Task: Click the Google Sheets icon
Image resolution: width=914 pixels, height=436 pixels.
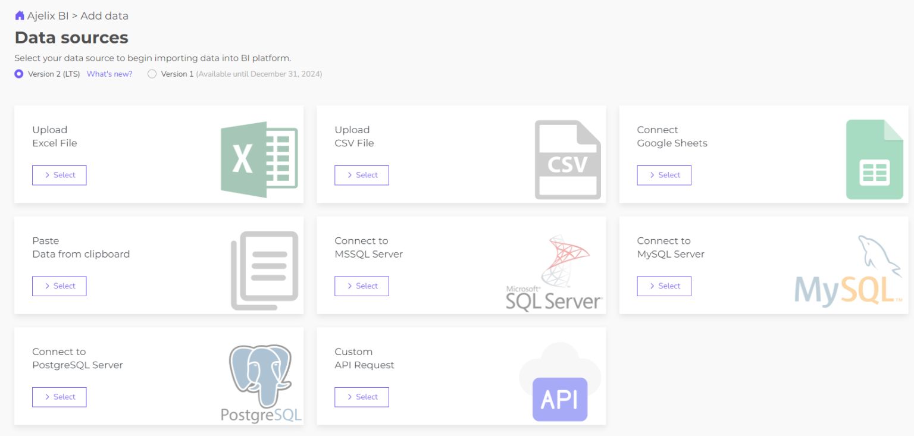Action: point(874,159)
